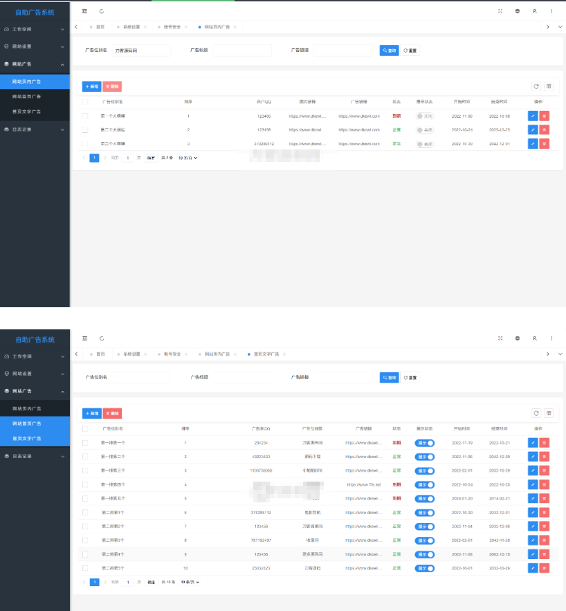Turn off 展示 switch on 第二排第5个 row
Image resolution: width=566 pixels, height=611 pixels.
click(425, 568)
